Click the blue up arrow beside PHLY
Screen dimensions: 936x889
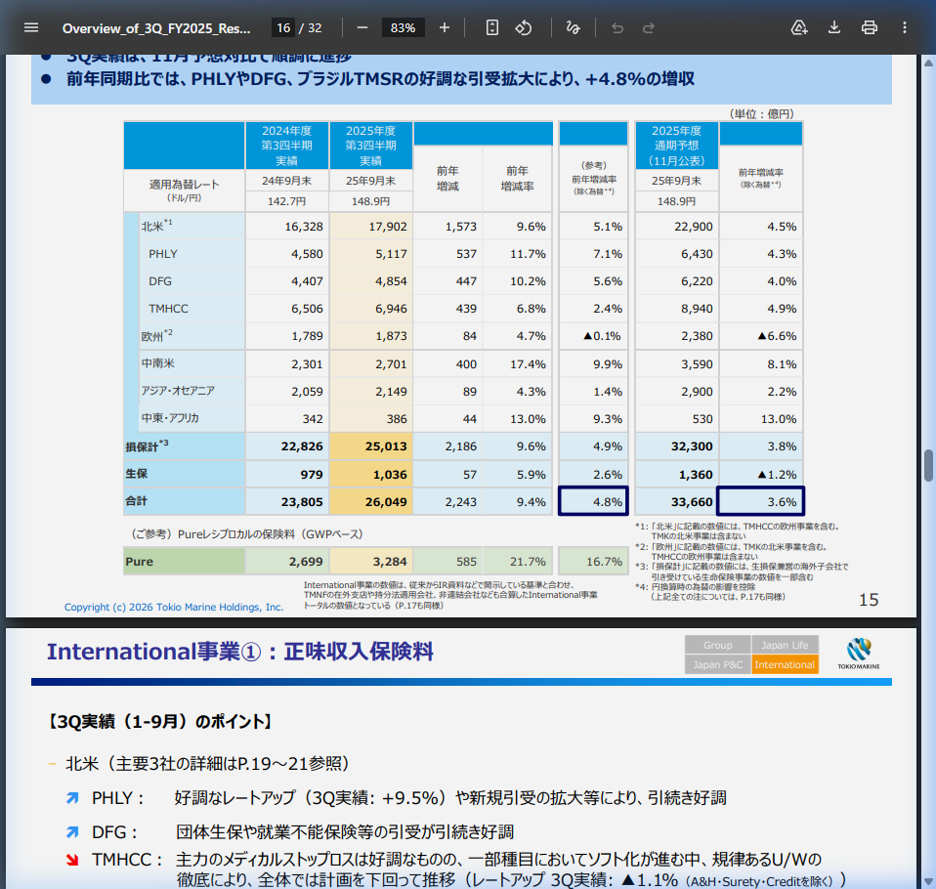(72, 797)
